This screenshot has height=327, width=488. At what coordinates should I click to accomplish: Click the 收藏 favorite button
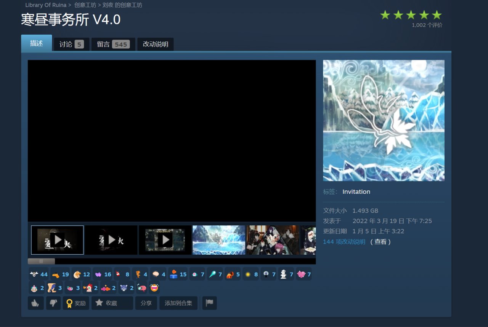point(112,303)
